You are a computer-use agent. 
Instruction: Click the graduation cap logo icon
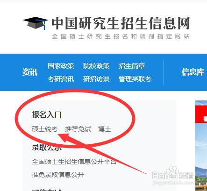tap(36, 23)
